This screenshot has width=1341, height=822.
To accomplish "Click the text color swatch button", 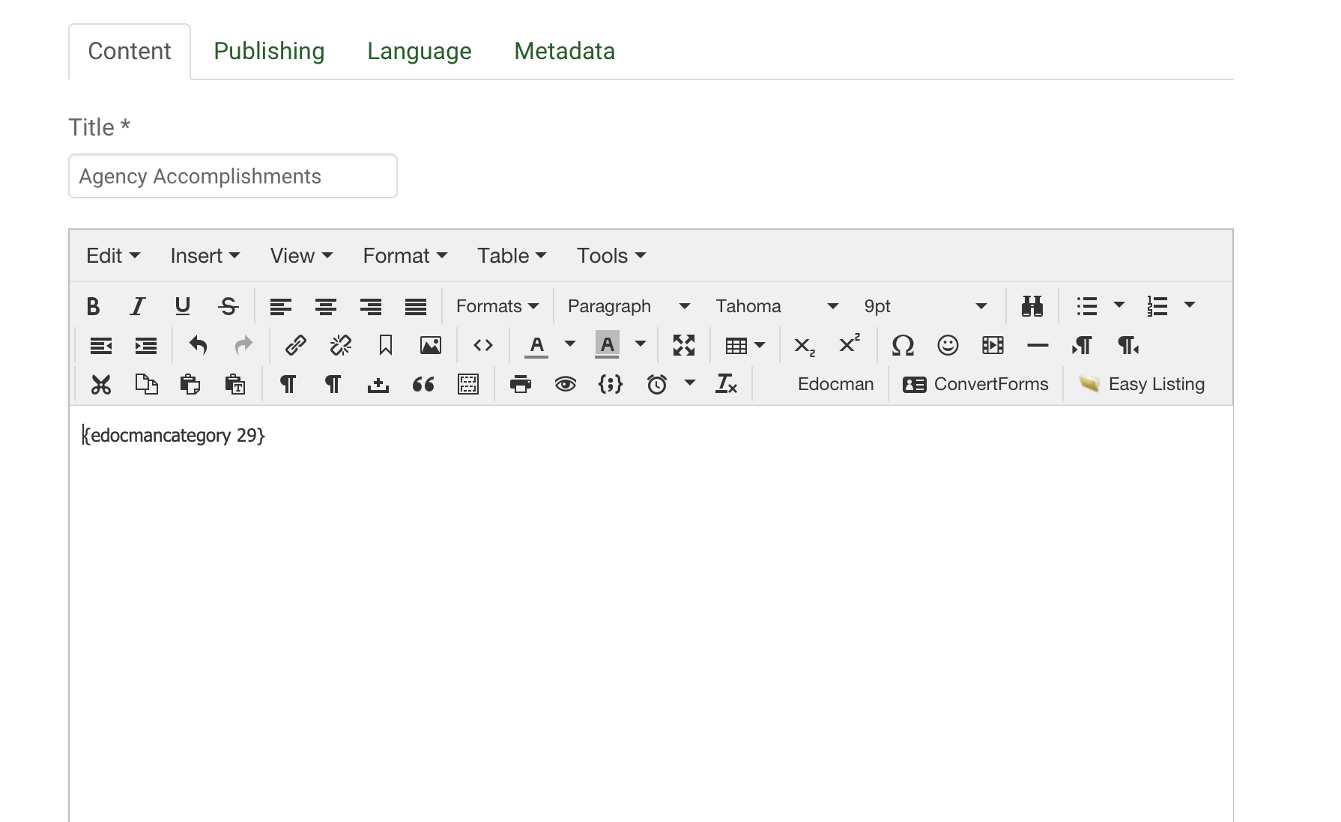I will [536, 345].
